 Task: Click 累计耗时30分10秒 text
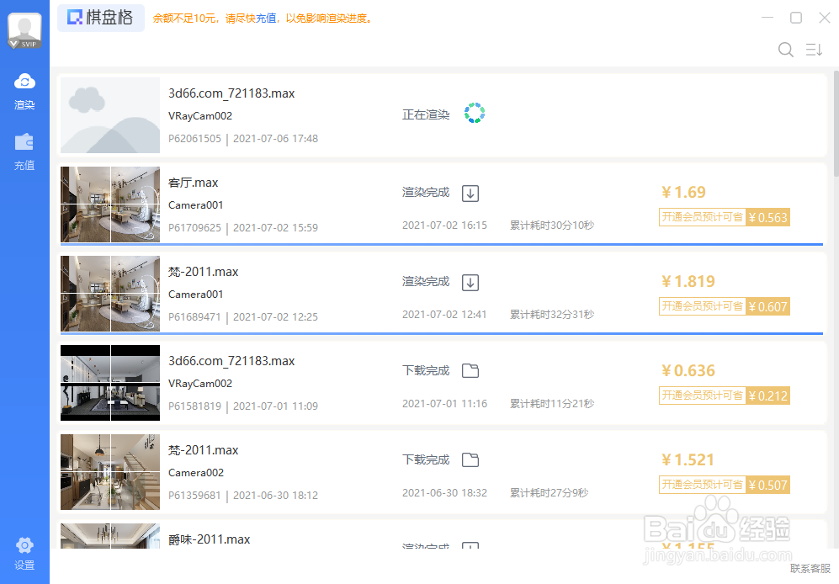[x=552, y=226]
